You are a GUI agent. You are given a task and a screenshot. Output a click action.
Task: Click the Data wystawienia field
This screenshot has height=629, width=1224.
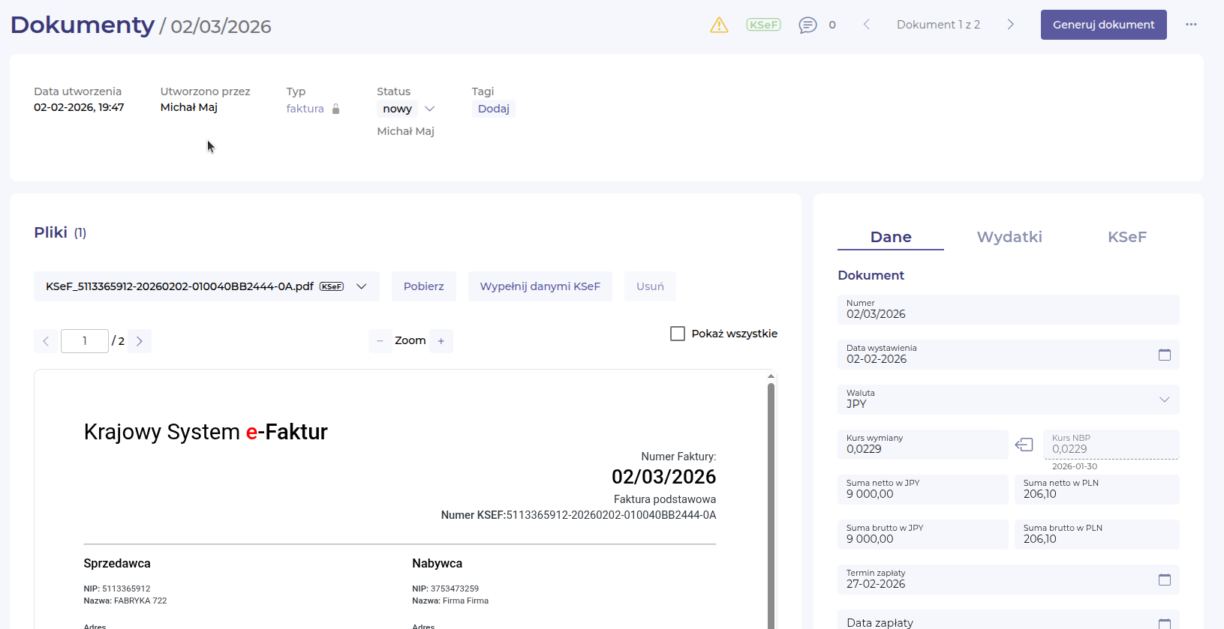click(1009, 355)
